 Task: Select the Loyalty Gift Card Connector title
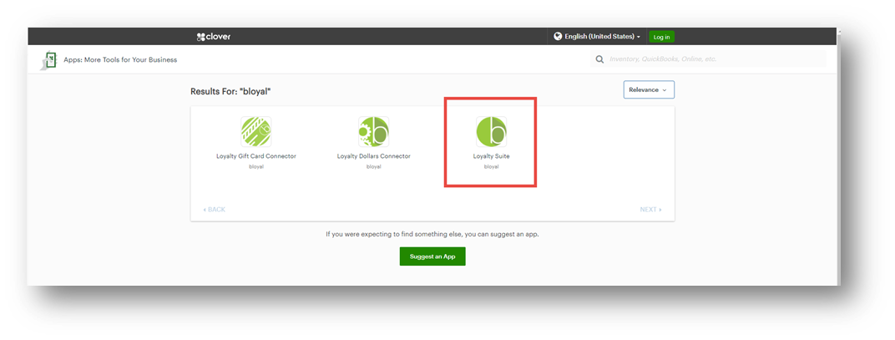click(x=256, y=156)
